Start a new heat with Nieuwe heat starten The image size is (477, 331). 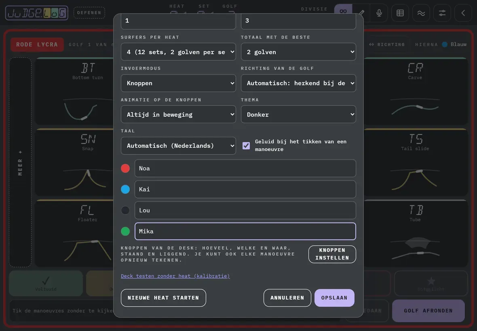click(x=163, y=298)
